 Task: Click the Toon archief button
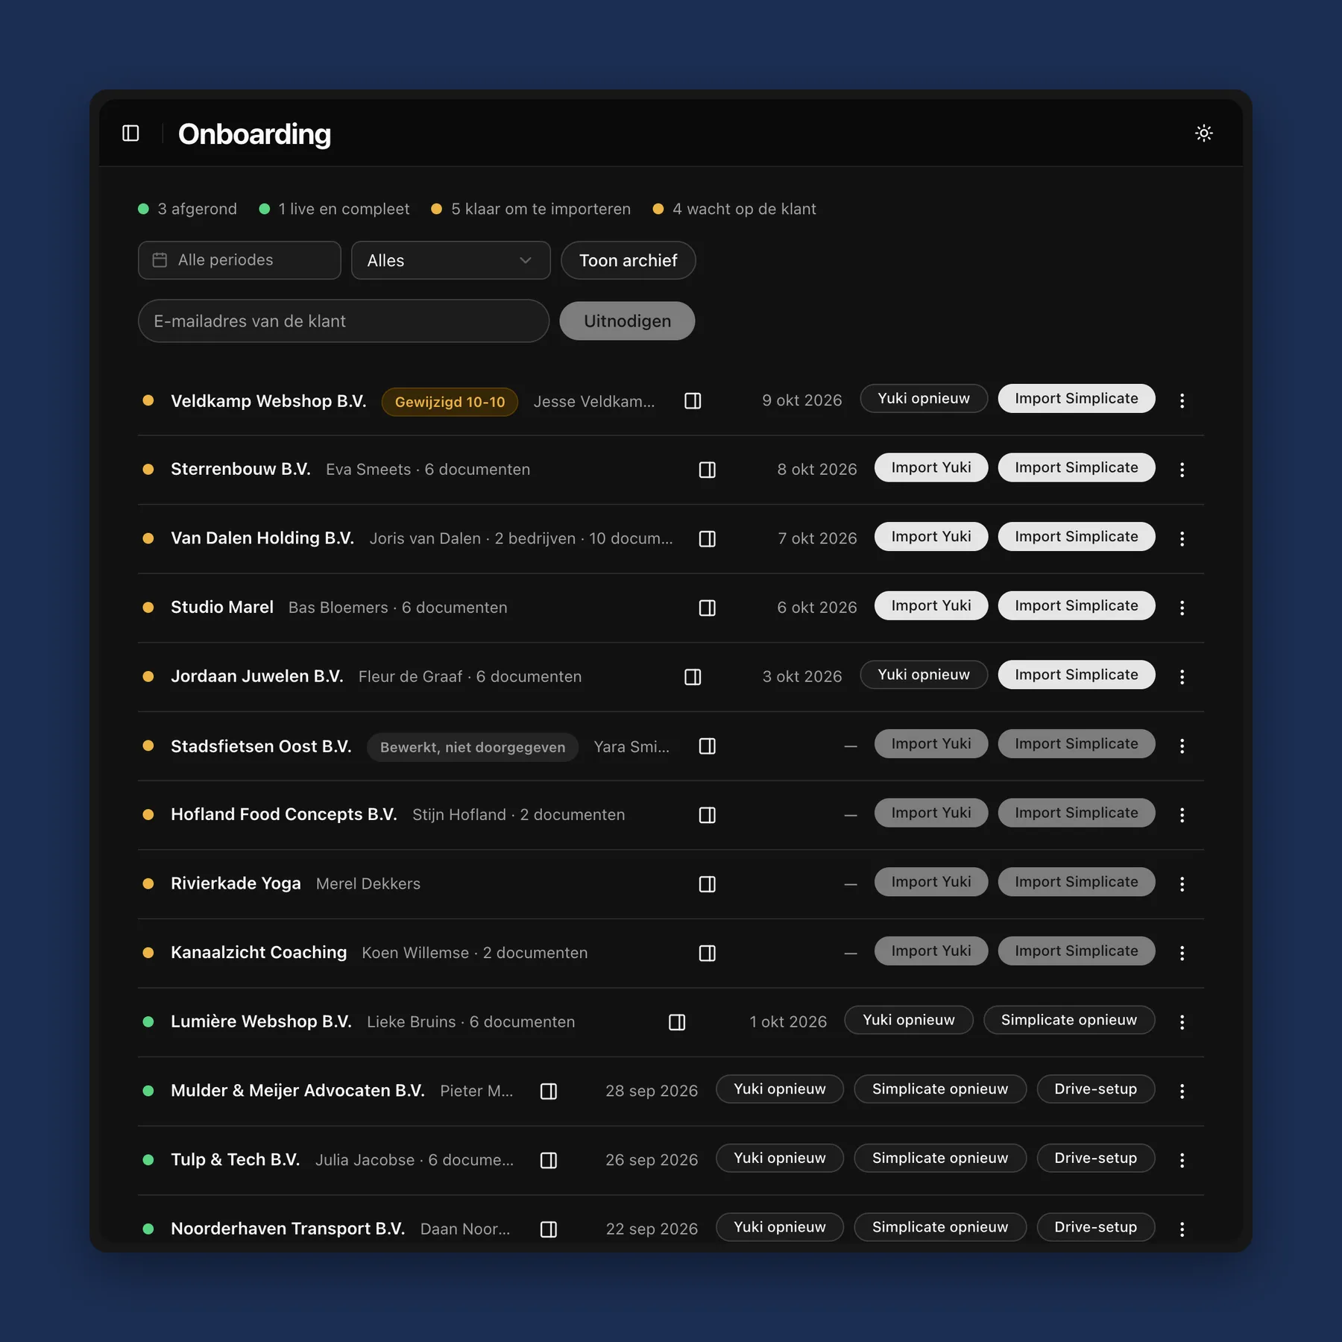click(x=628, y=260)
